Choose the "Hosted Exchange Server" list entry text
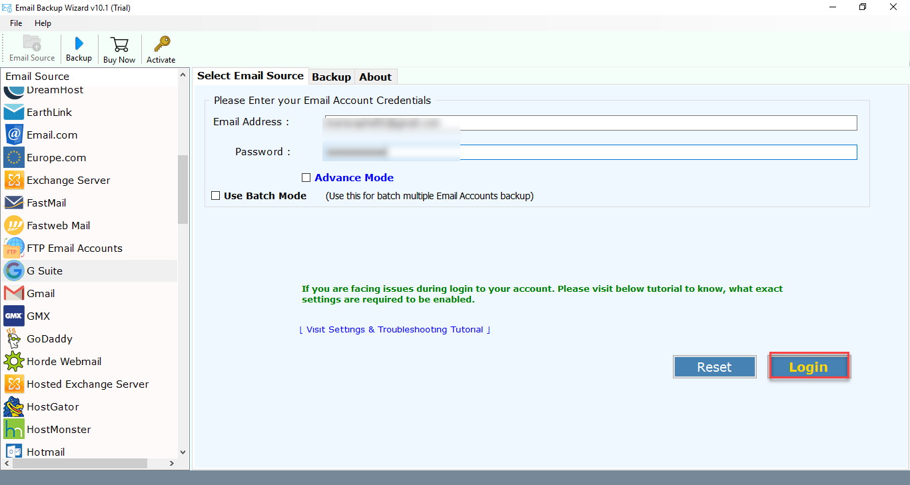 [x=88, y=384]
